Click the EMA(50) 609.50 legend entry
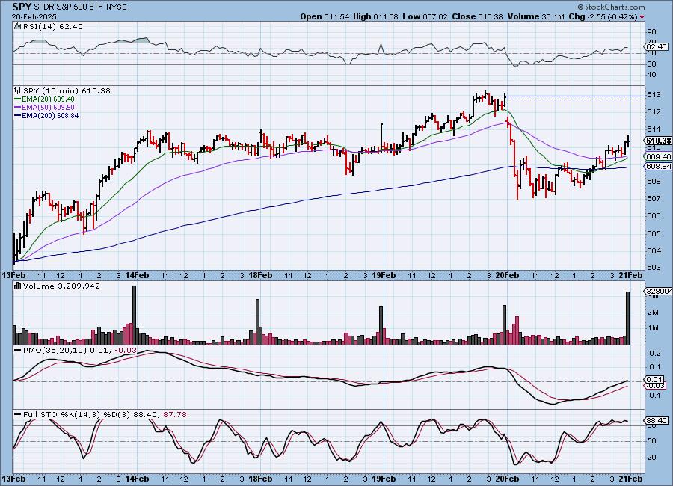The width and height of the screenshot is (673, 486). tap(48, 108)
